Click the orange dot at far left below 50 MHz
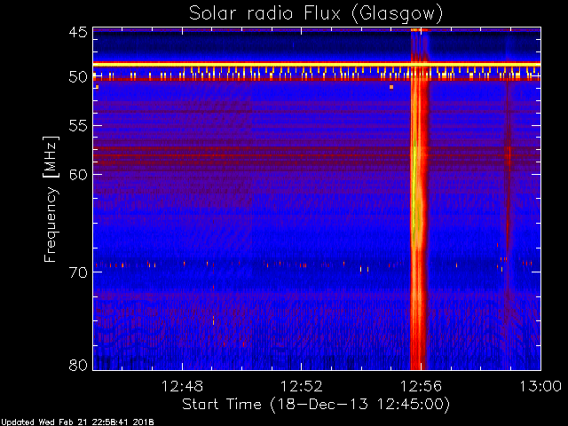This screenshot has height=426, width=568. (x=97, y=87)
